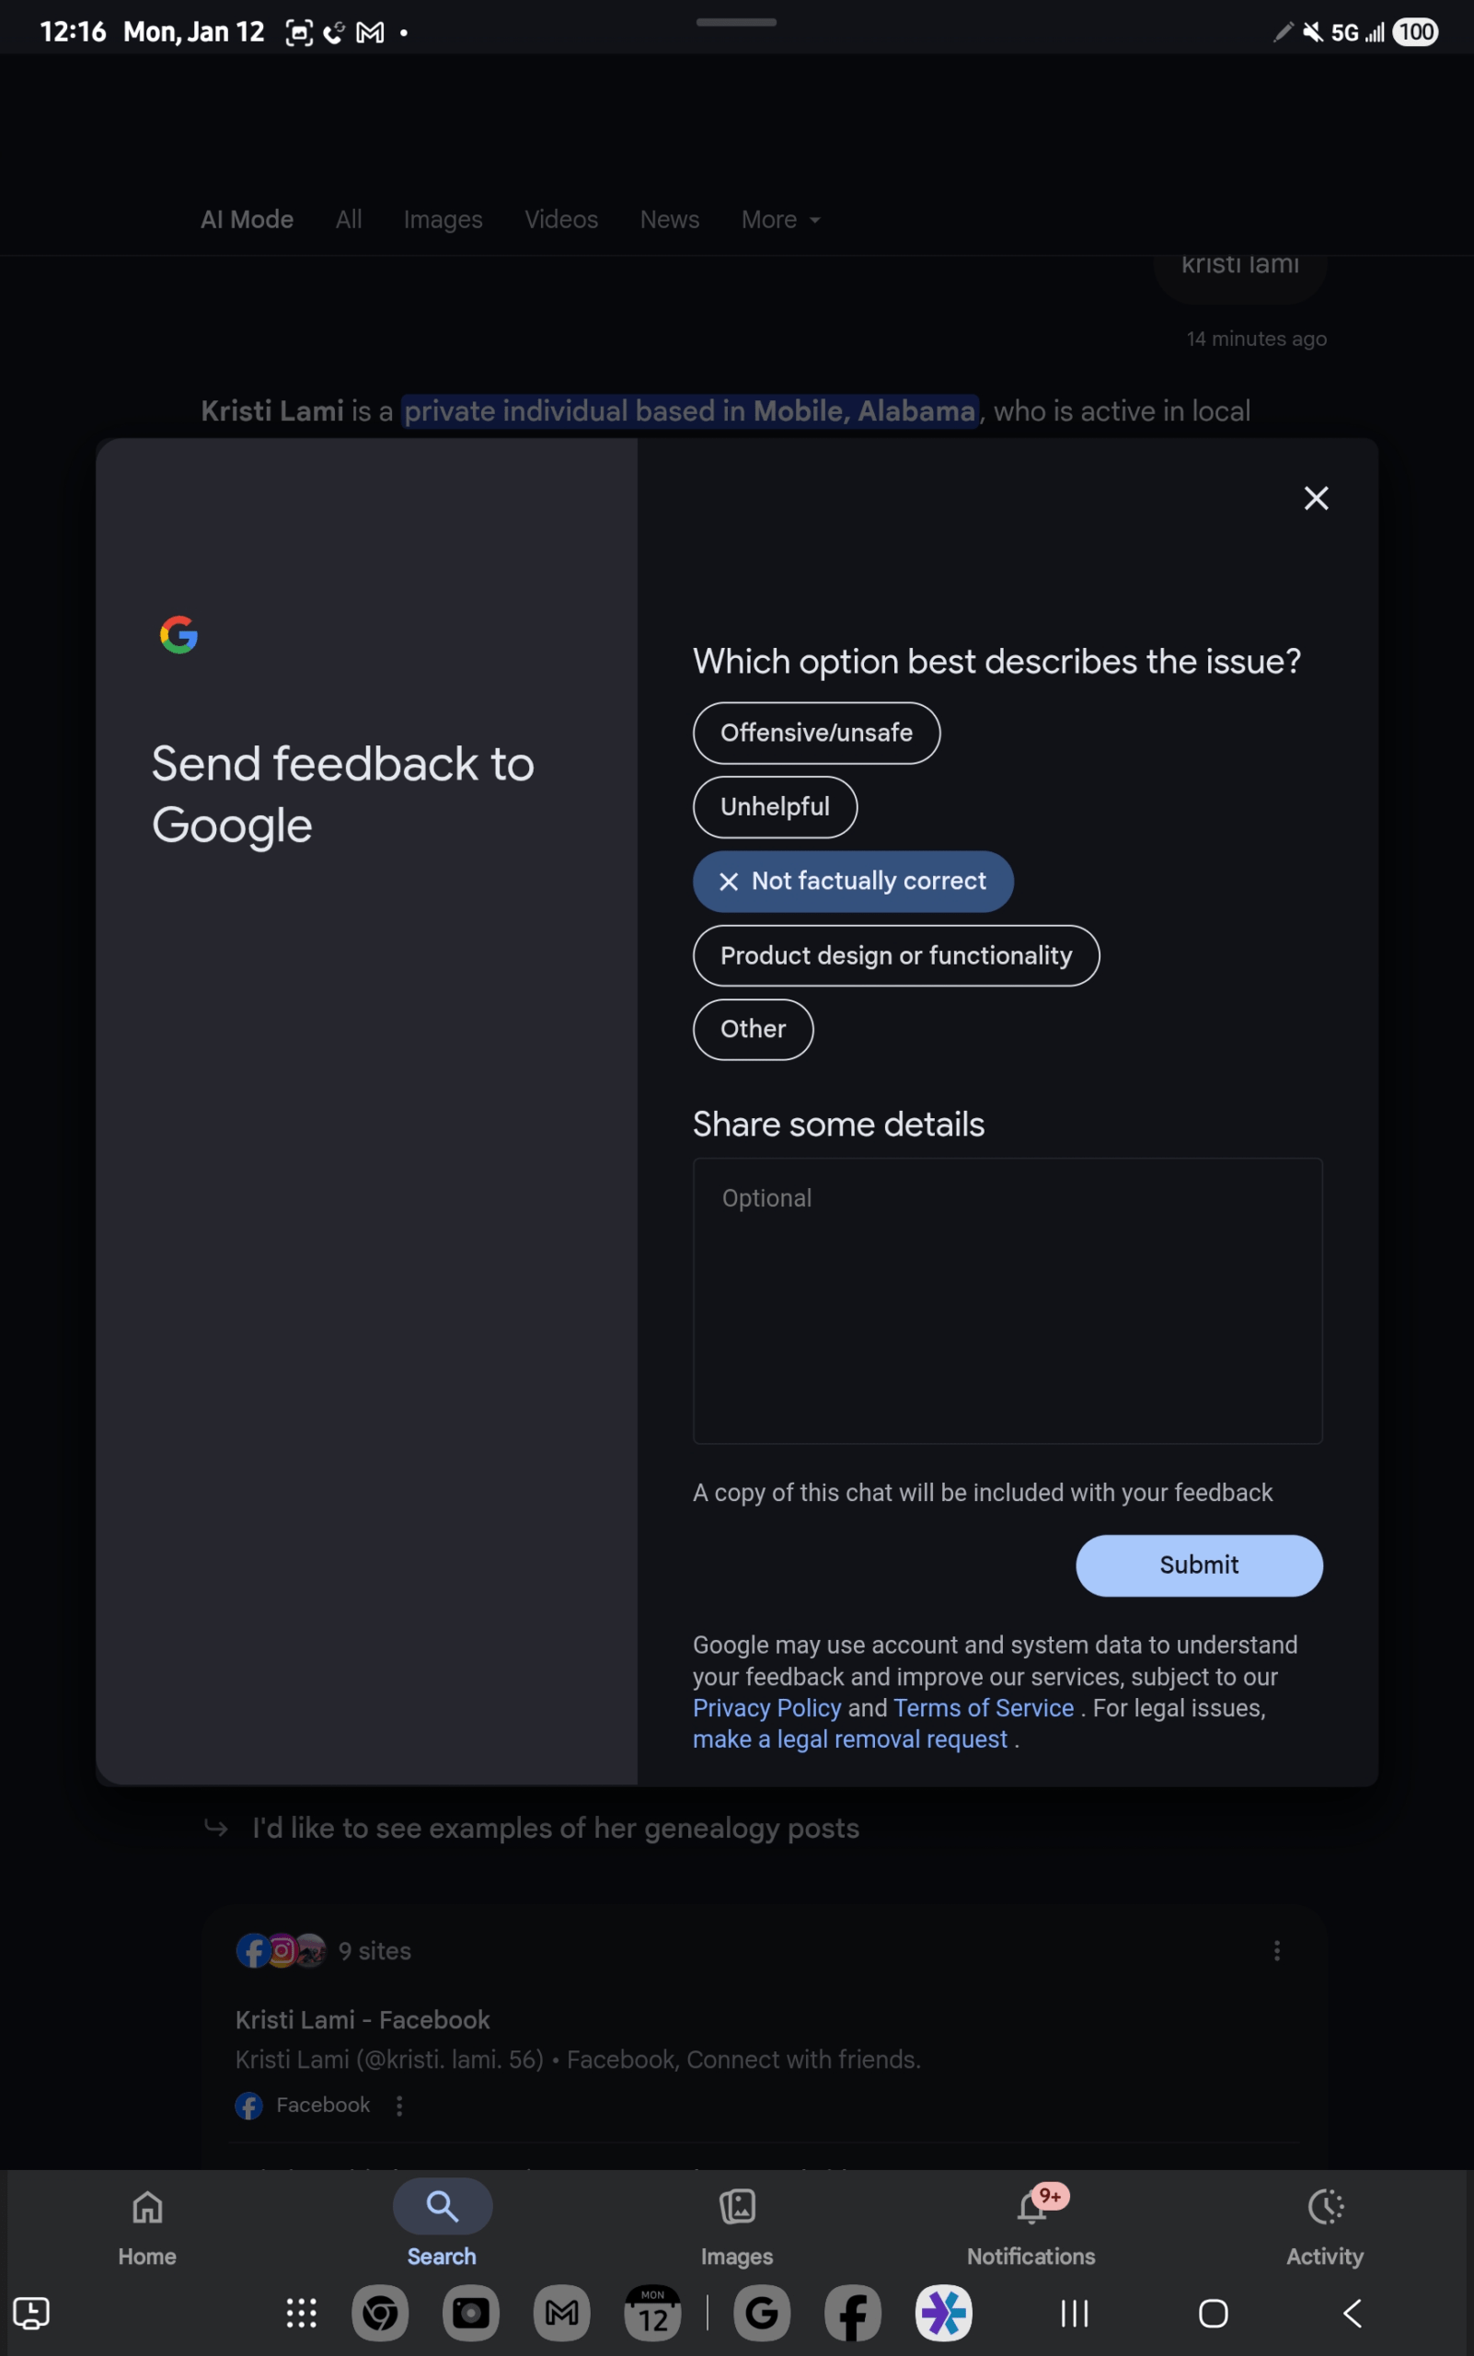Viewport: 1474px width, 2356px height.
Task: Open the three-dot menu next to Facebook source
Action: click(x=398, y=2106)
